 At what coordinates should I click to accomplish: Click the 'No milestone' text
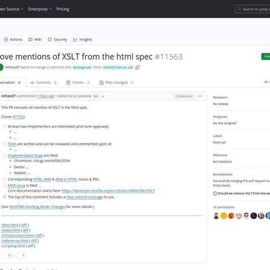pyautogui.click(x=222, y=162)
